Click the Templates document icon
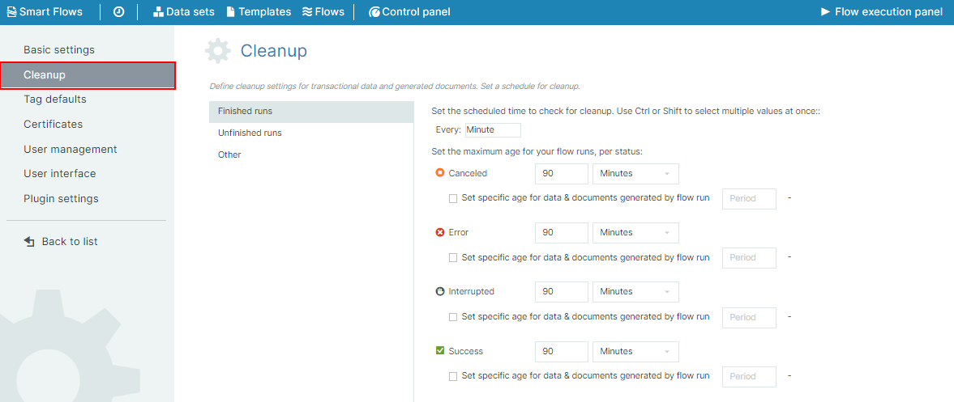 click(x=230, y=11)
